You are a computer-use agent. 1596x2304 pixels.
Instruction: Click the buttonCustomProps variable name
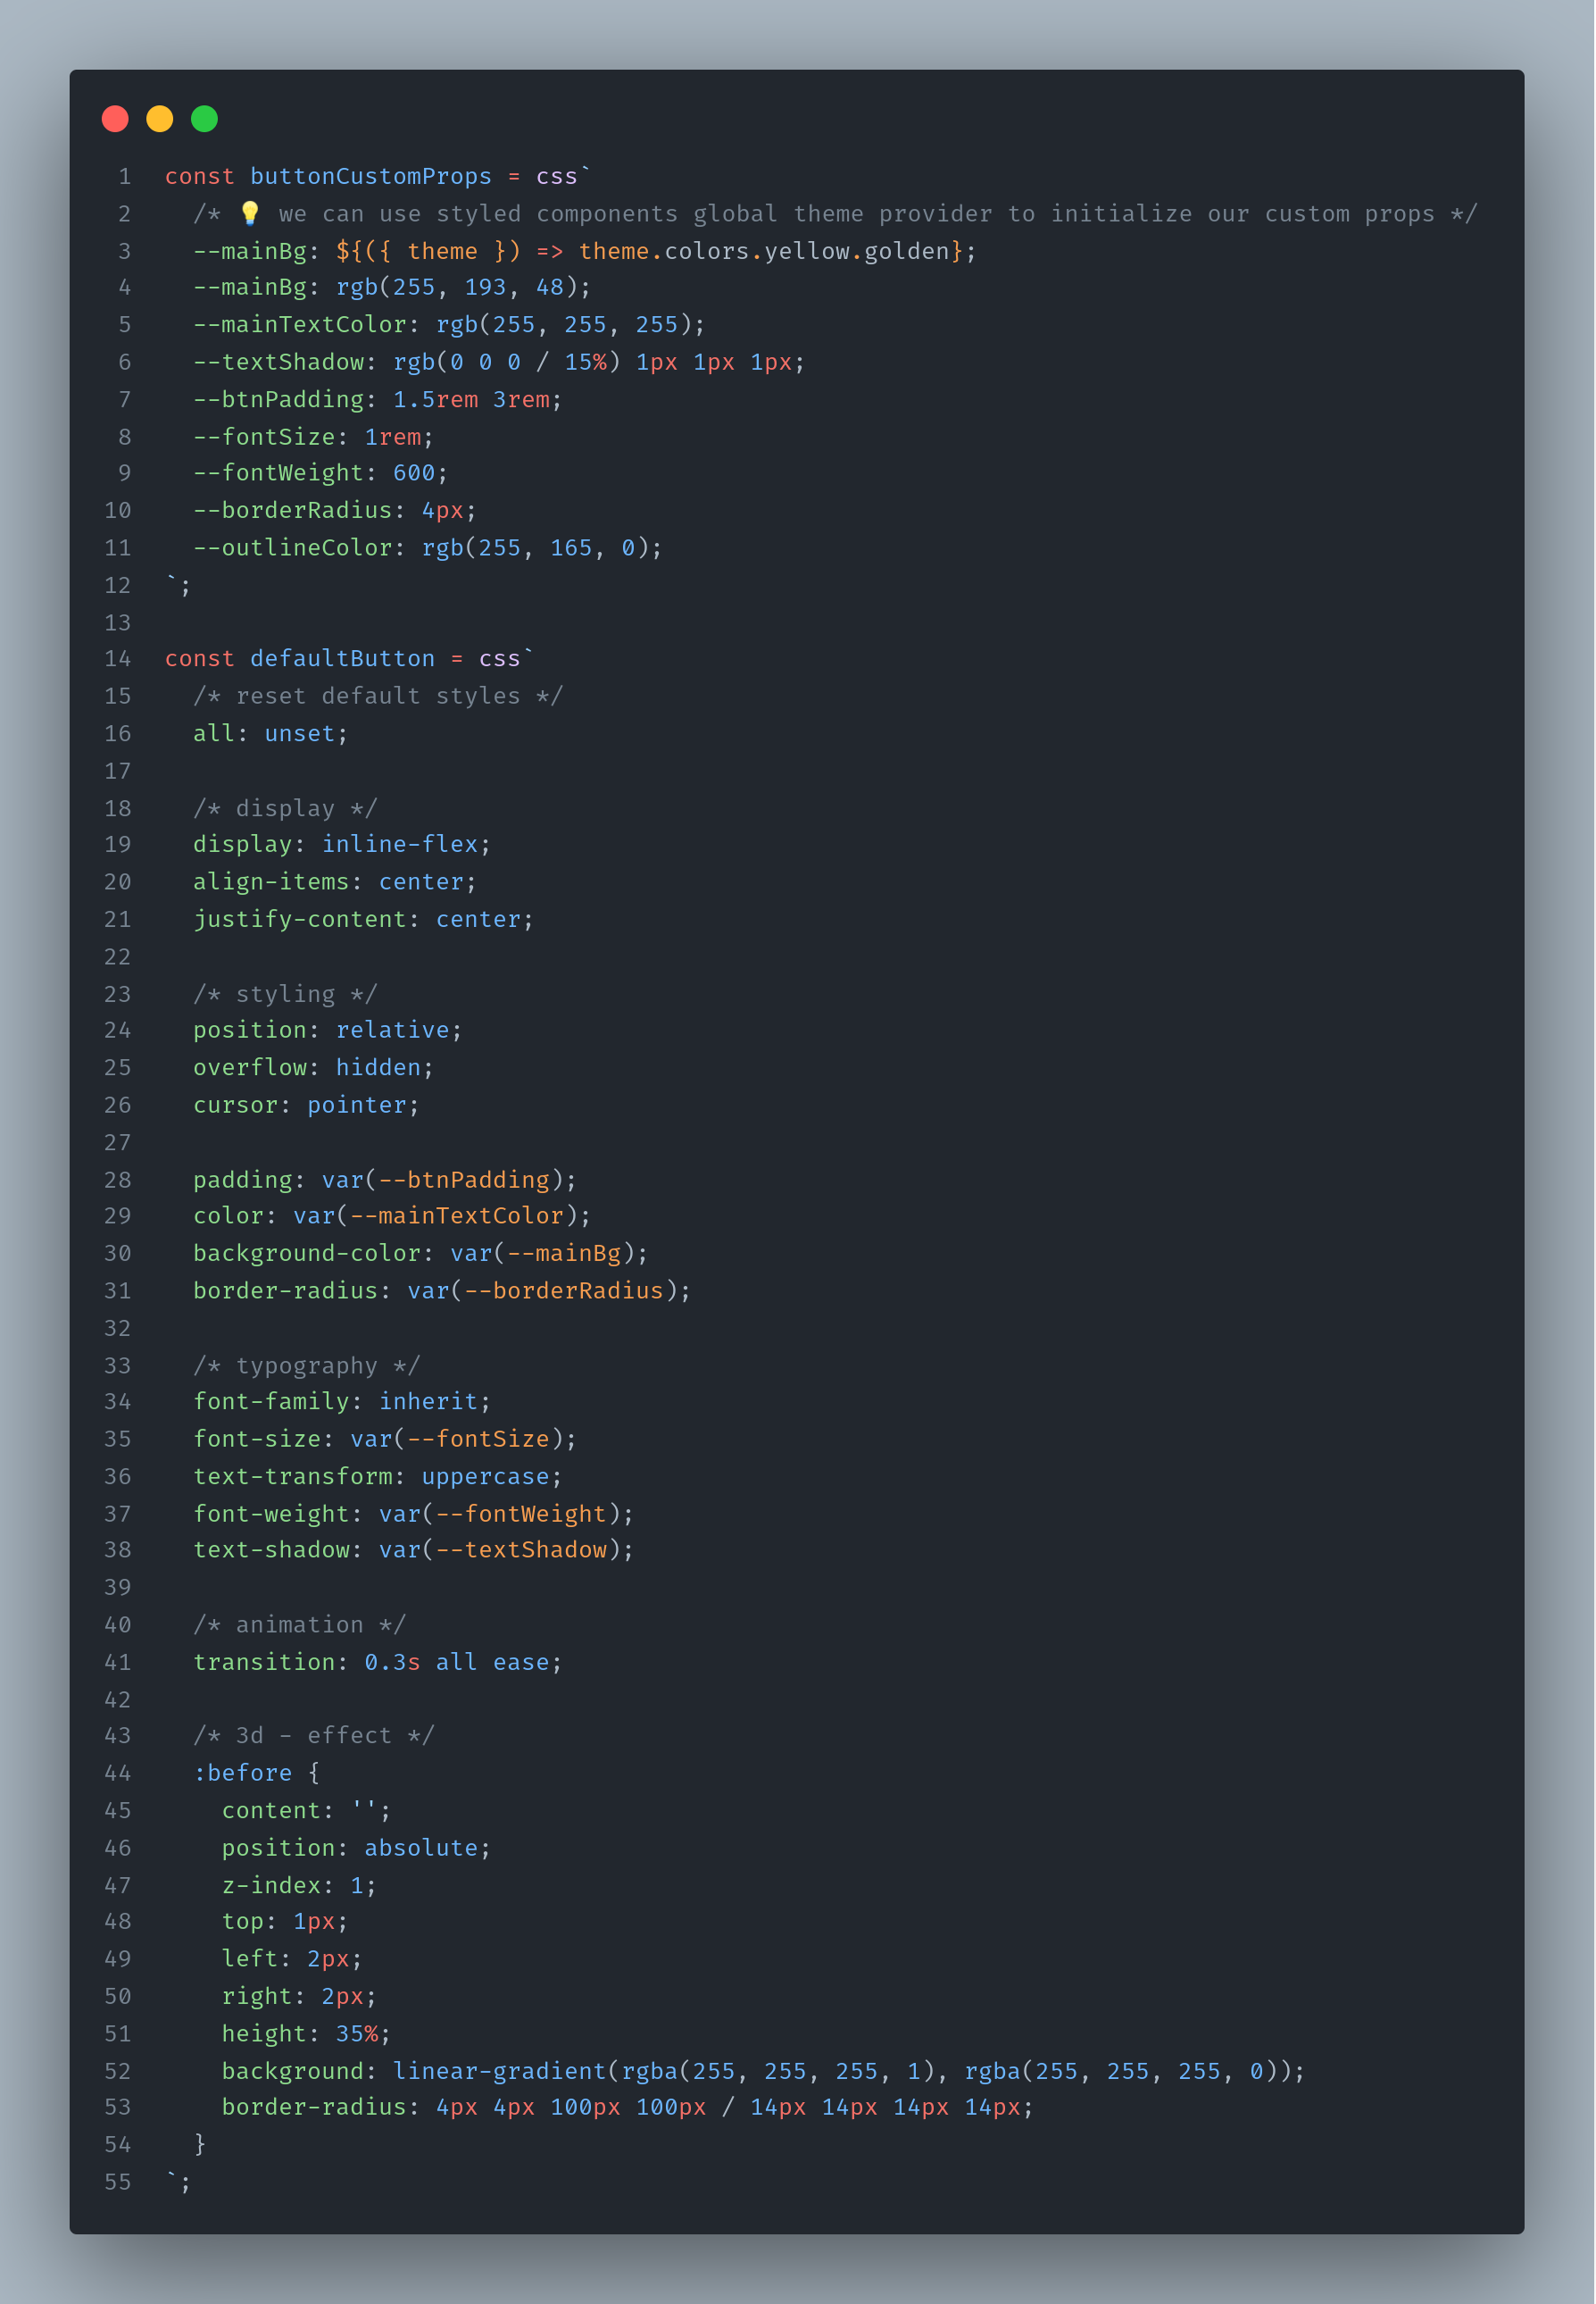(x=371, y=176)
